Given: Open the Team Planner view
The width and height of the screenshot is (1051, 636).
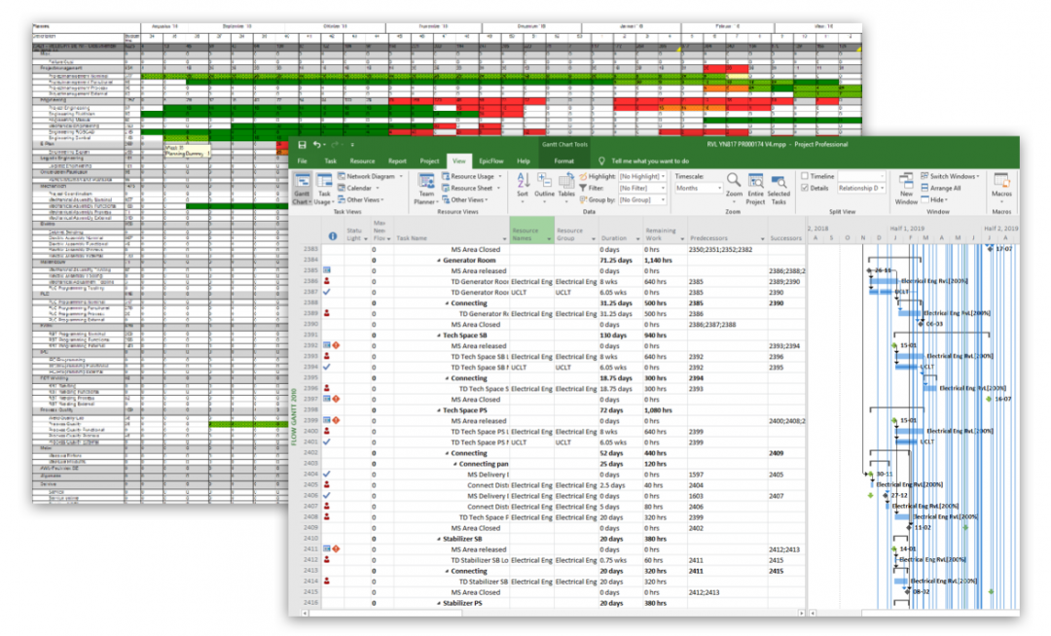Looking at the screenshot, I should point(427,183).
